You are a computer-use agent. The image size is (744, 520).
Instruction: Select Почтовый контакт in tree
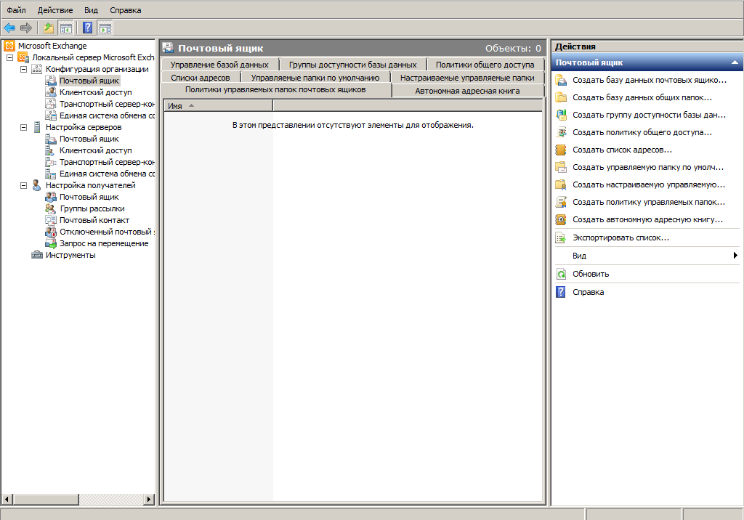pos(94,220)
